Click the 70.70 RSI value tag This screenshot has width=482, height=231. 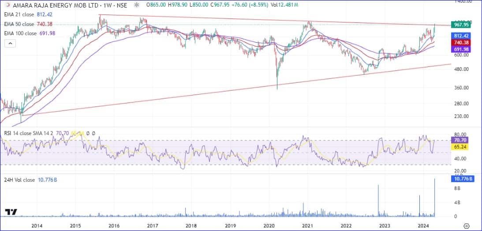(x=459, y=141)
